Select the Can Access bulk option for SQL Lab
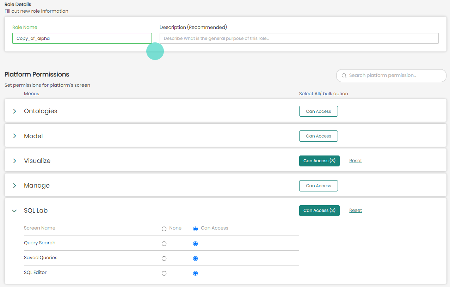Screen dimensions: 450x287 coord(195,228)
